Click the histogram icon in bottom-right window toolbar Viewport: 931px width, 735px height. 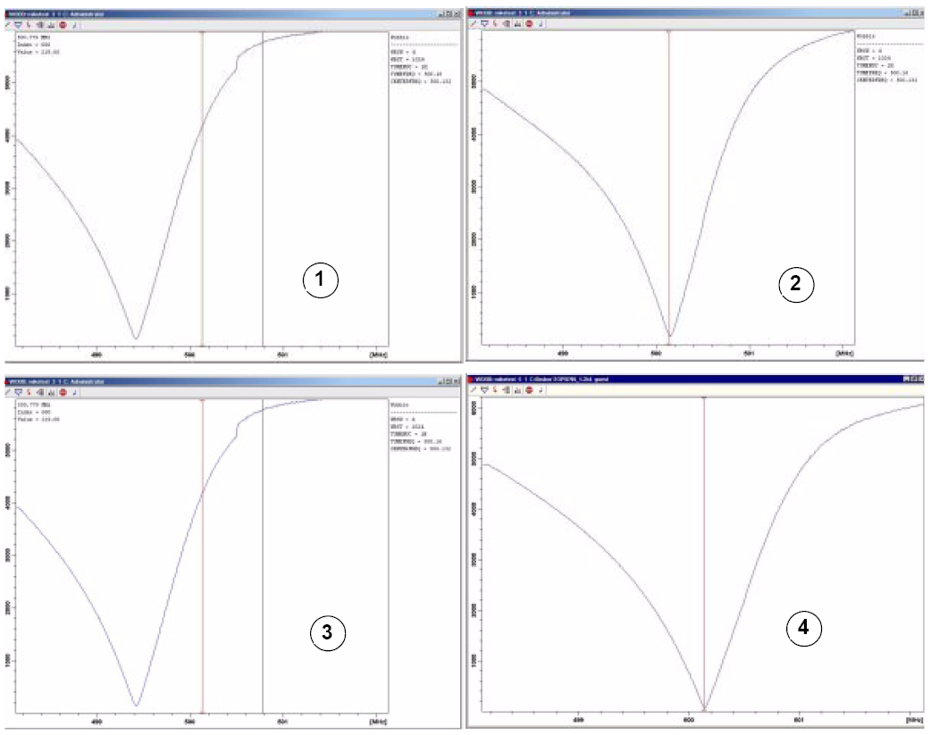click(x=517, y=390)
